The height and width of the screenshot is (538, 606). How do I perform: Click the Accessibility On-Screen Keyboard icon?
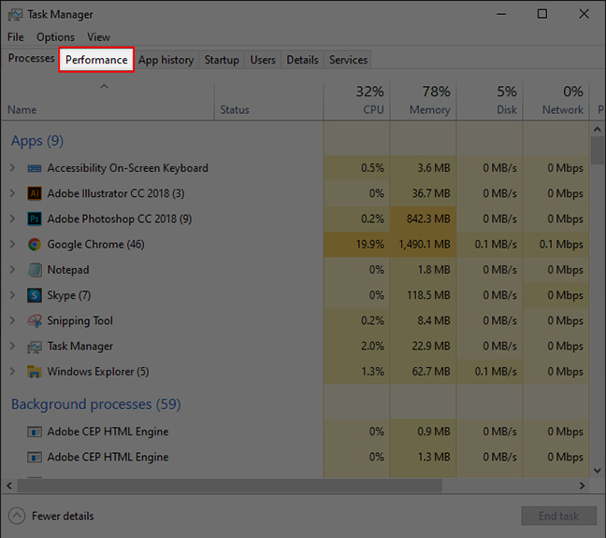point(35,168)
